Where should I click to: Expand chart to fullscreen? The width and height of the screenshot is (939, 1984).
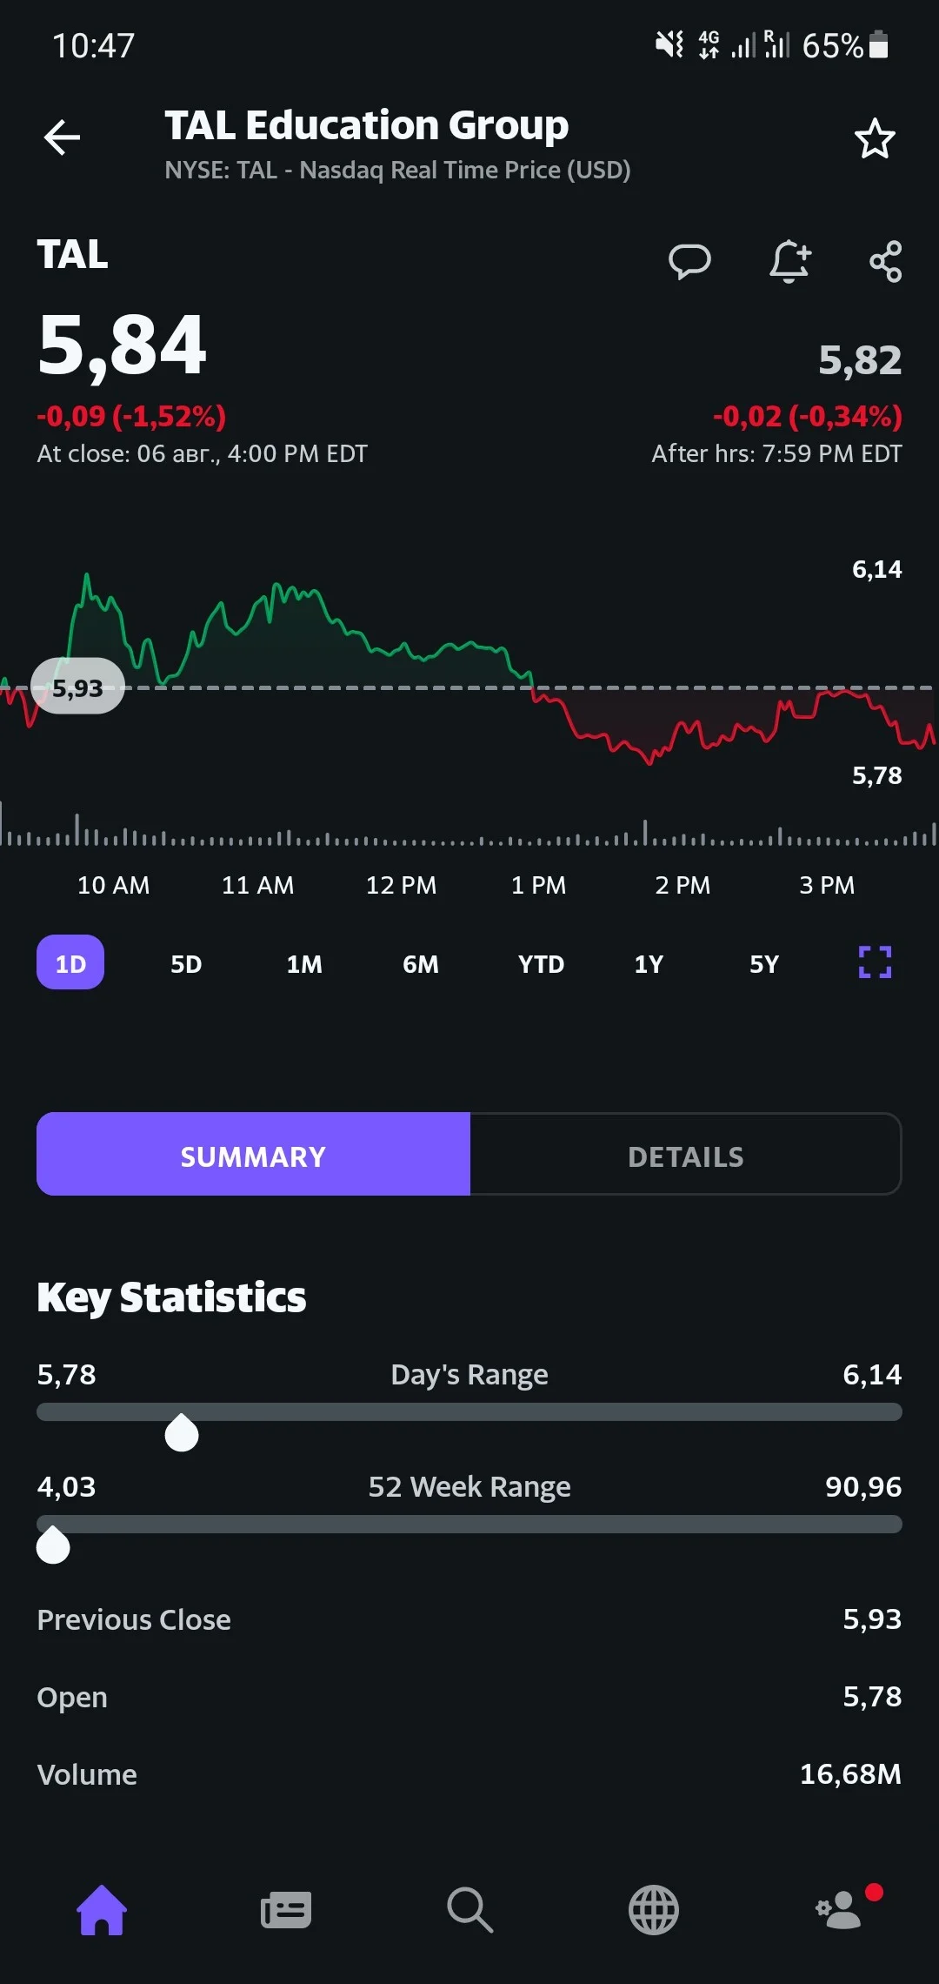[875, 962]
